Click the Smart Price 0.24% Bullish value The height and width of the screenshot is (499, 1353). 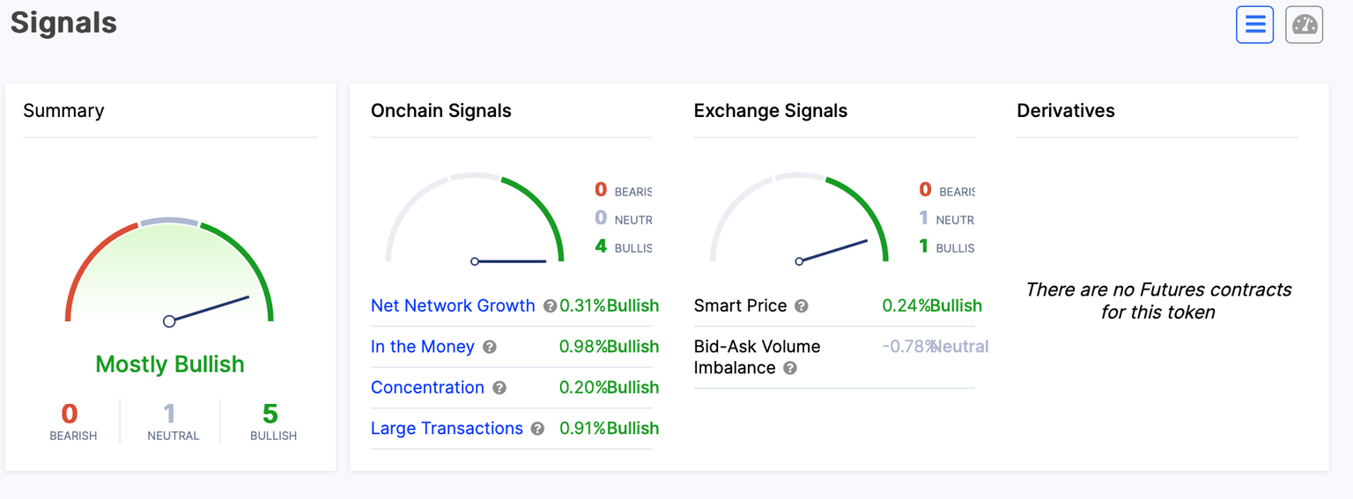pyautogui.click(x=931, y=305)
